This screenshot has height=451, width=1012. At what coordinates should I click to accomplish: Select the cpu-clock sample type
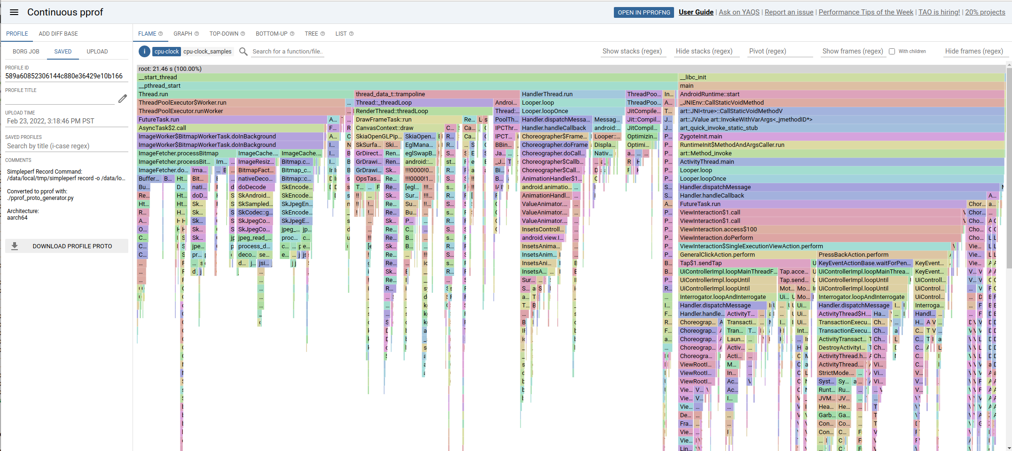click(x=166, y=52)
